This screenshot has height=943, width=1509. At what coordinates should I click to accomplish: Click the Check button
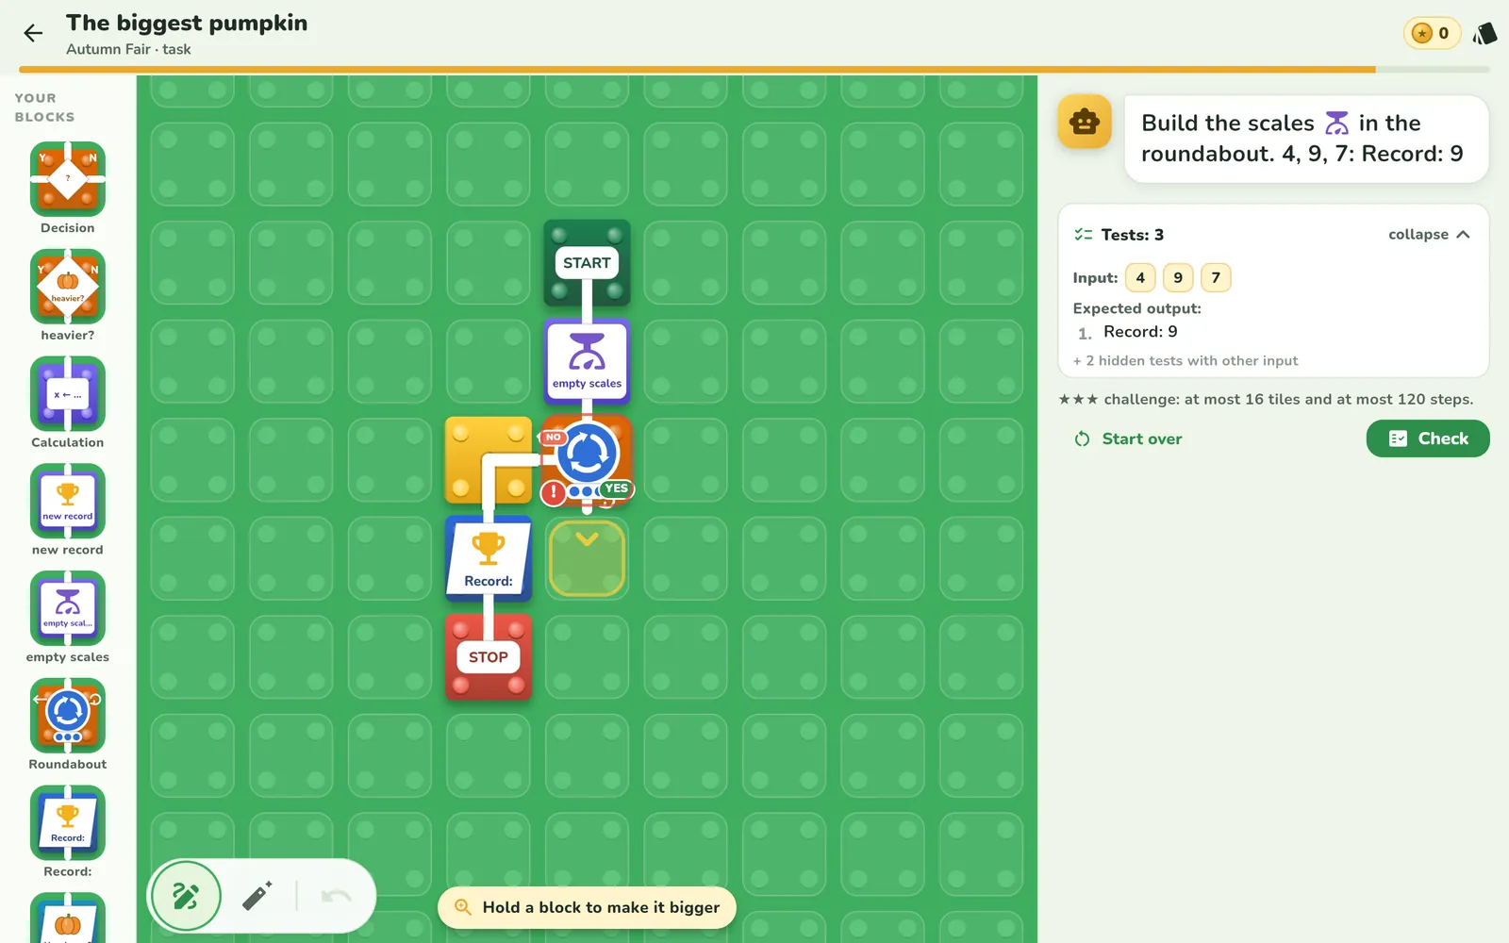[x=1428, y=438]
